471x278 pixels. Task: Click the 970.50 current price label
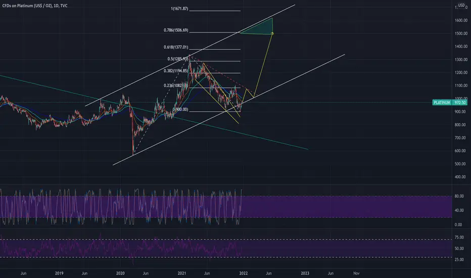(x=460, y=103)
